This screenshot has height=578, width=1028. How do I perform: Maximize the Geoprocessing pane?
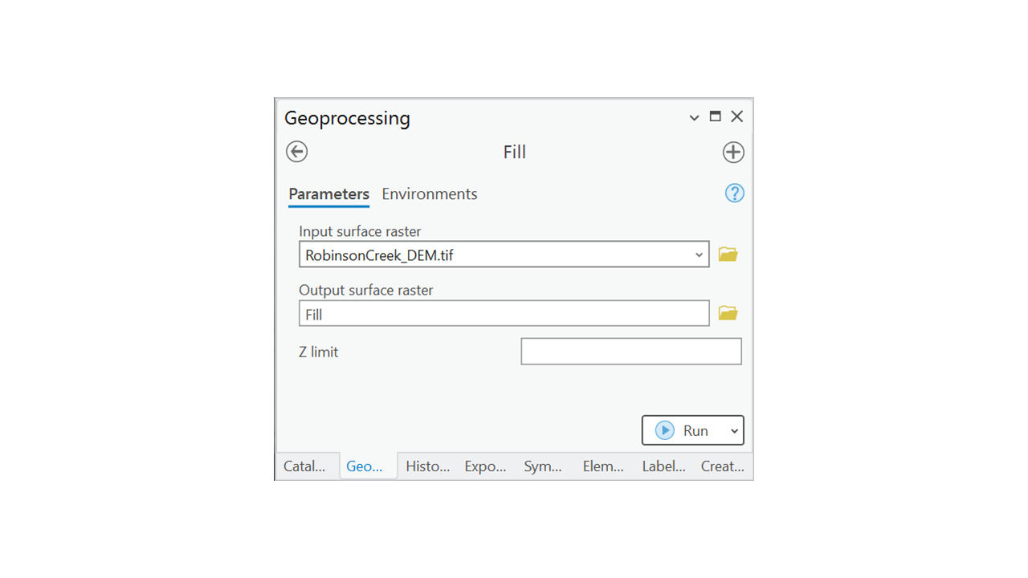pyautogui.click(x=715, y=117)
